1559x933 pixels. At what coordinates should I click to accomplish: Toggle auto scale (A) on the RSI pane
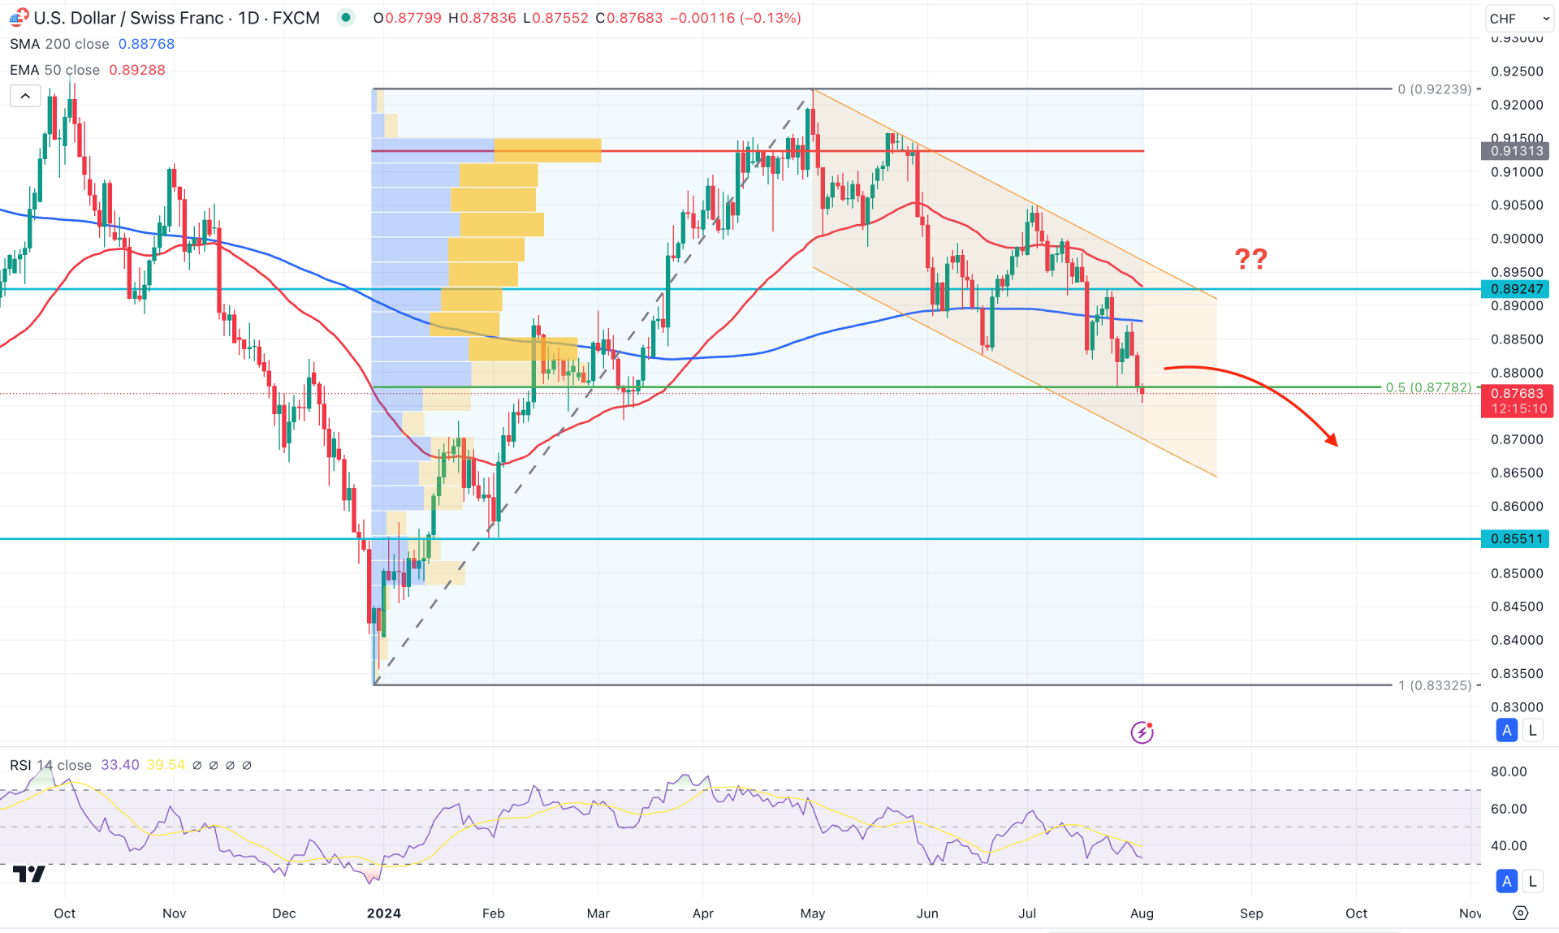(1507, 881)
